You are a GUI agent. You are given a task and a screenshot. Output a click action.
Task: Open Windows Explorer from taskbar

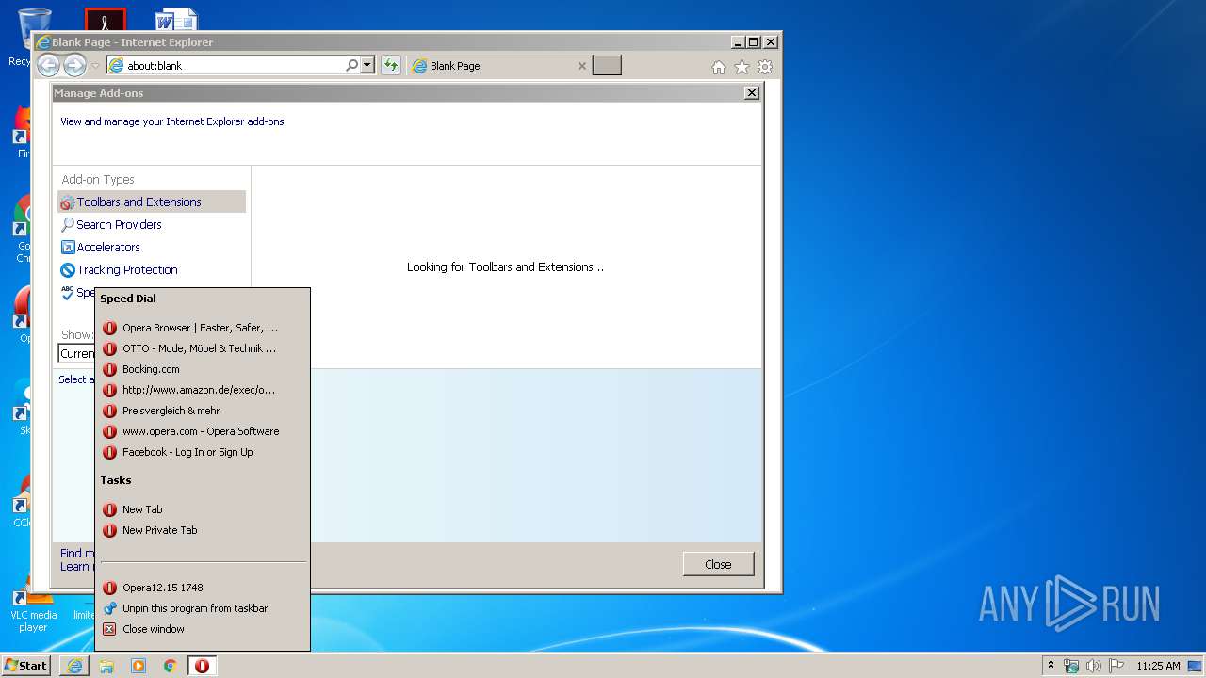click(x=106, y=666)
